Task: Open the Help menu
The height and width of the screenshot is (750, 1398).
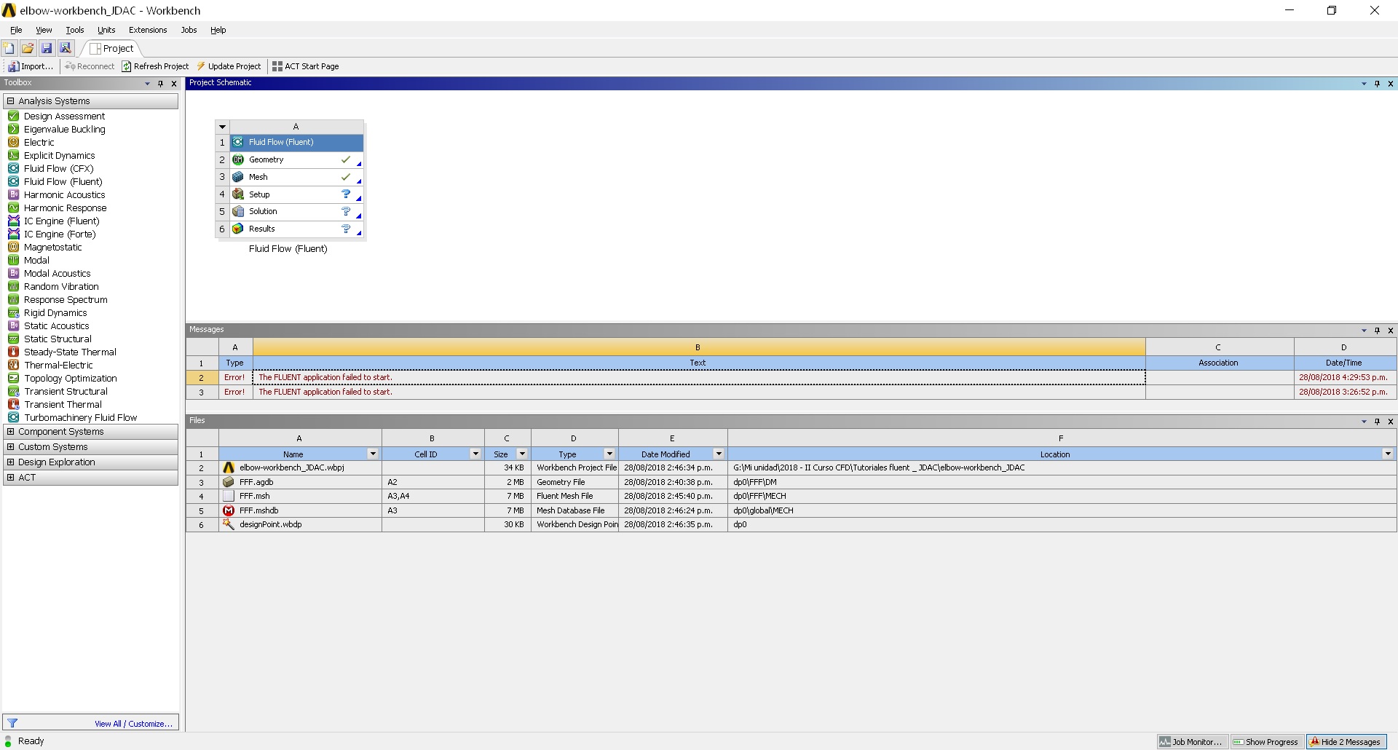Action: point(218,30)
